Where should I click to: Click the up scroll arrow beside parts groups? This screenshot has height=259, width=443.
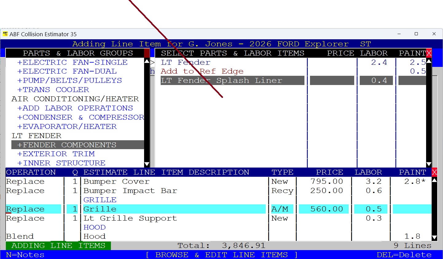(x=147, y=60)
